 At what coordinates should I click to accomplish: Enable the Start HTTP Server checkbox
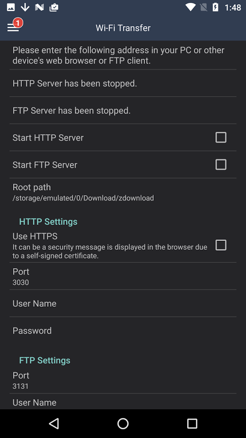pos(221,137)
